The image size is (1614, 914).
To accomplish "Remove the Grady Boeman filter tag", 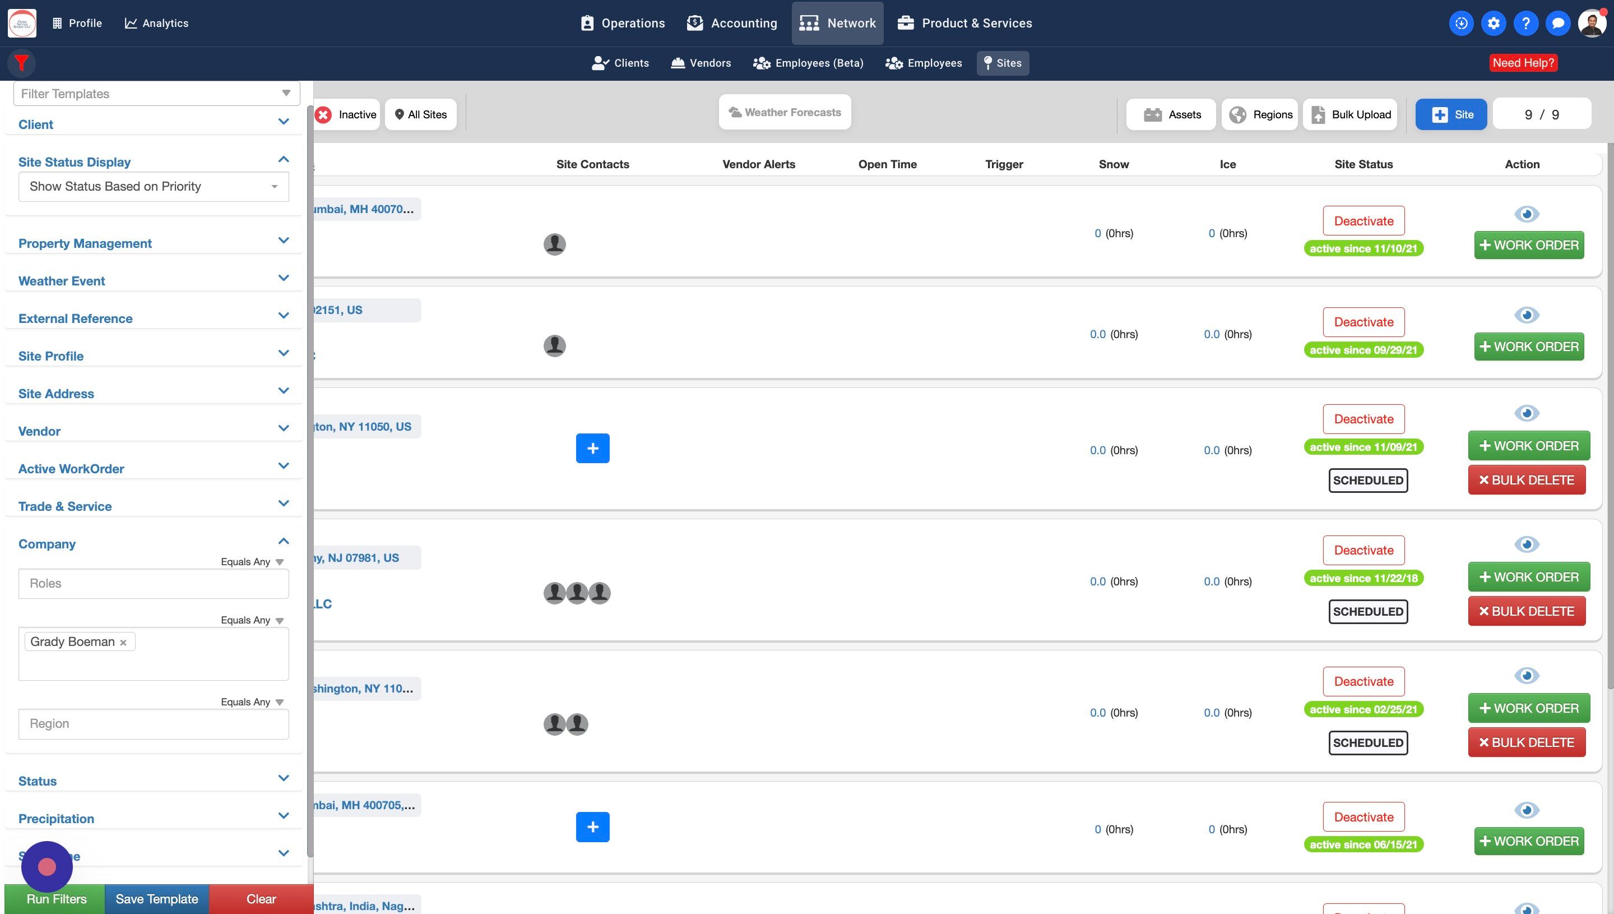I will click(x=123, y=642).
